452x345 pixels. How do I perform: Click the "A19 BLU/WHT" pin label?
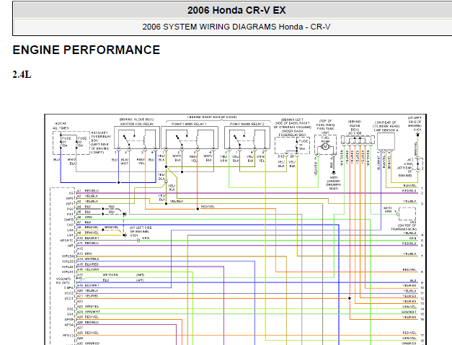[x=88, y=285]
